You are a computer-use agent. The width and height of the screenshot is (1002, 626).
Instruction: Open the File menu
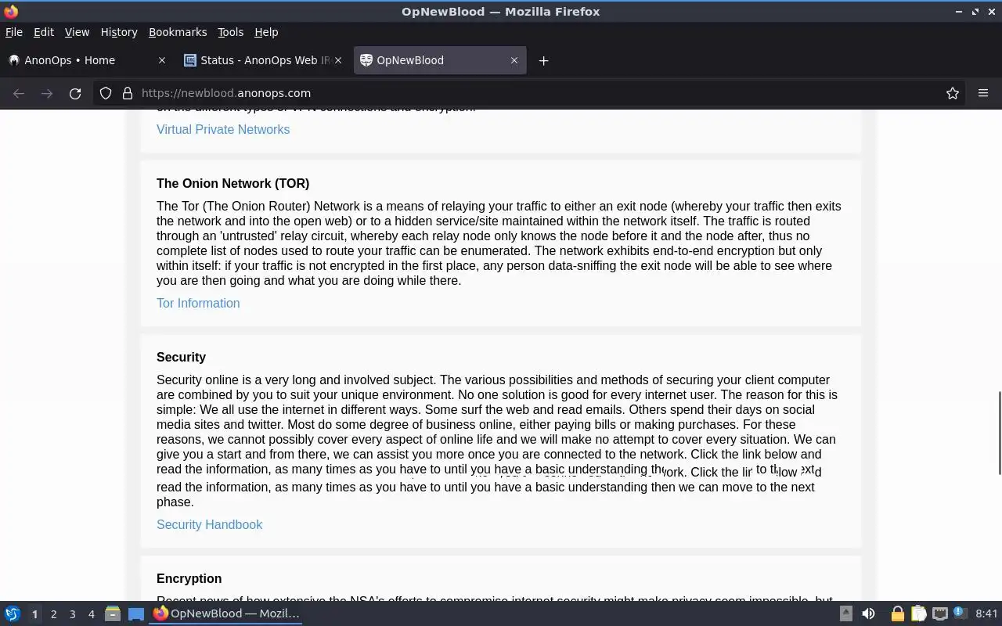pos(14,32)
